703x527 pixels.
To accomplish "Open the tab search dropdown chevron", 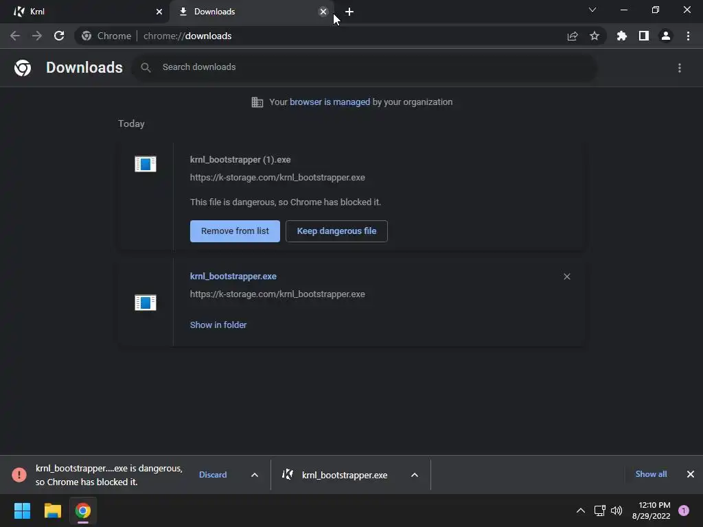I will (592, 10).
